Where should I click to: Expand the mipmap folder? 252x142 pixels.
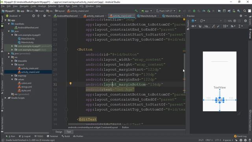[x=12, y=76]
